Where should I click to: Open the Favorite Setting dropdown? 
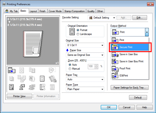tap(102, 18)
